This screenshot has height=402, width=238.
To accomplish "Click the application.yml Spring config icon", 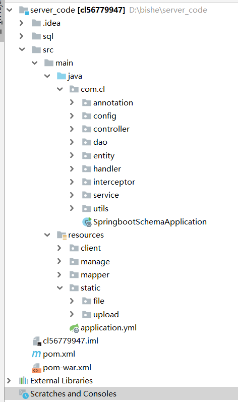I will [x=74, y=328].
